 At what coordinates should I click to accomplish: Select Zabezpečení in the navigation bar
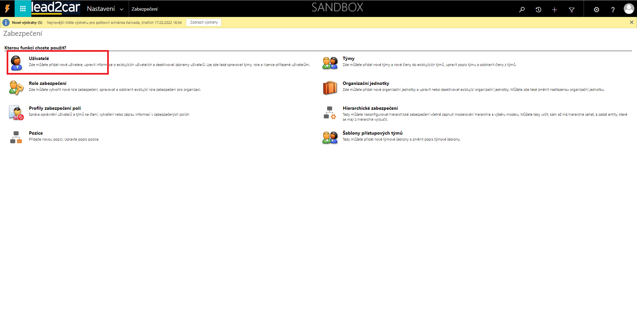144,9
